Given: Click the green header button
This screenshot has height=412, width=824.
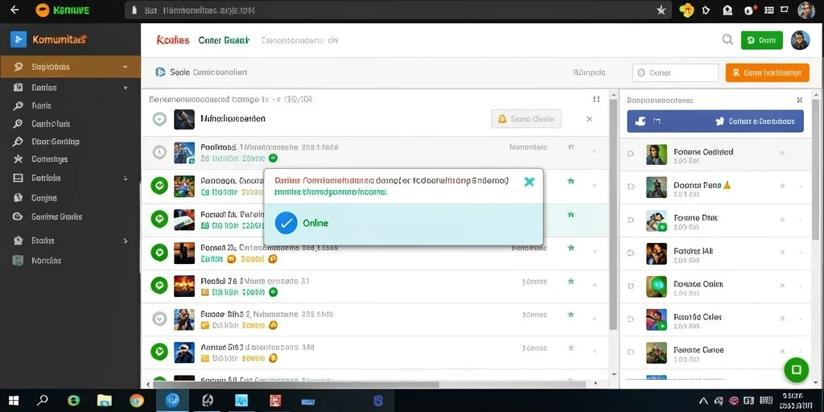Looking at the screenshot, I should point(761,40).
